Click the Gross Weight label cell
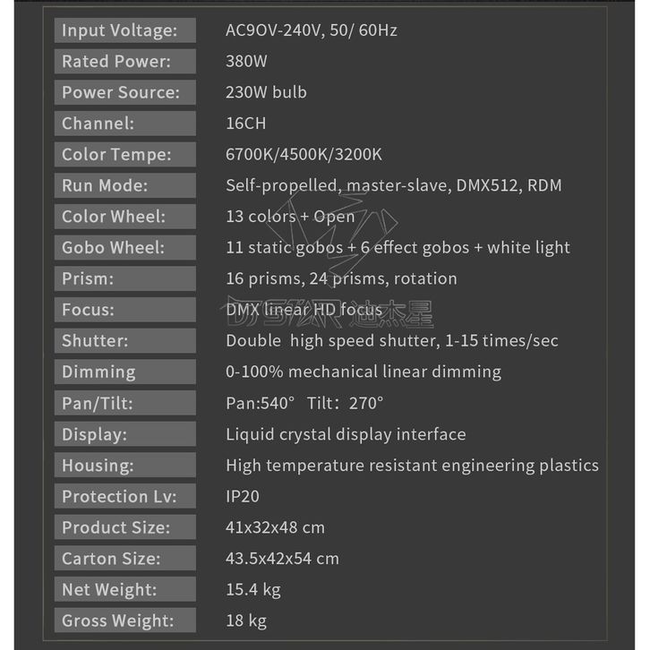This screenshot has width=650, height=650. coord(124,620)
